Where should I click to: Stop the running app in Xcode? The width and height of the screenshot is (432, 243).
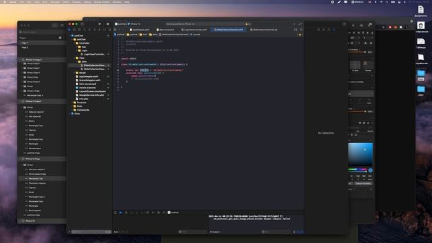click(x=108, y=24)
